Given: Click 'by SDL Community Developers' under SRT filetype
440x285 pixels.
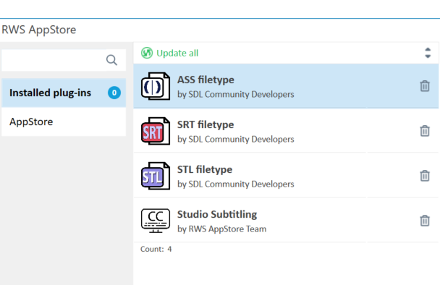Looking at the screenshot, I should (x=236, y=139).
